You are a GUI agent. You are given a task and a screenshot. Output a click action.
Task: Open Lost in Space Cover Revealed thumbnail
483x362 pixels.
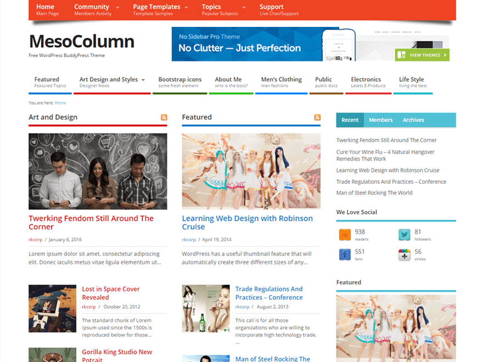(52, 308)
